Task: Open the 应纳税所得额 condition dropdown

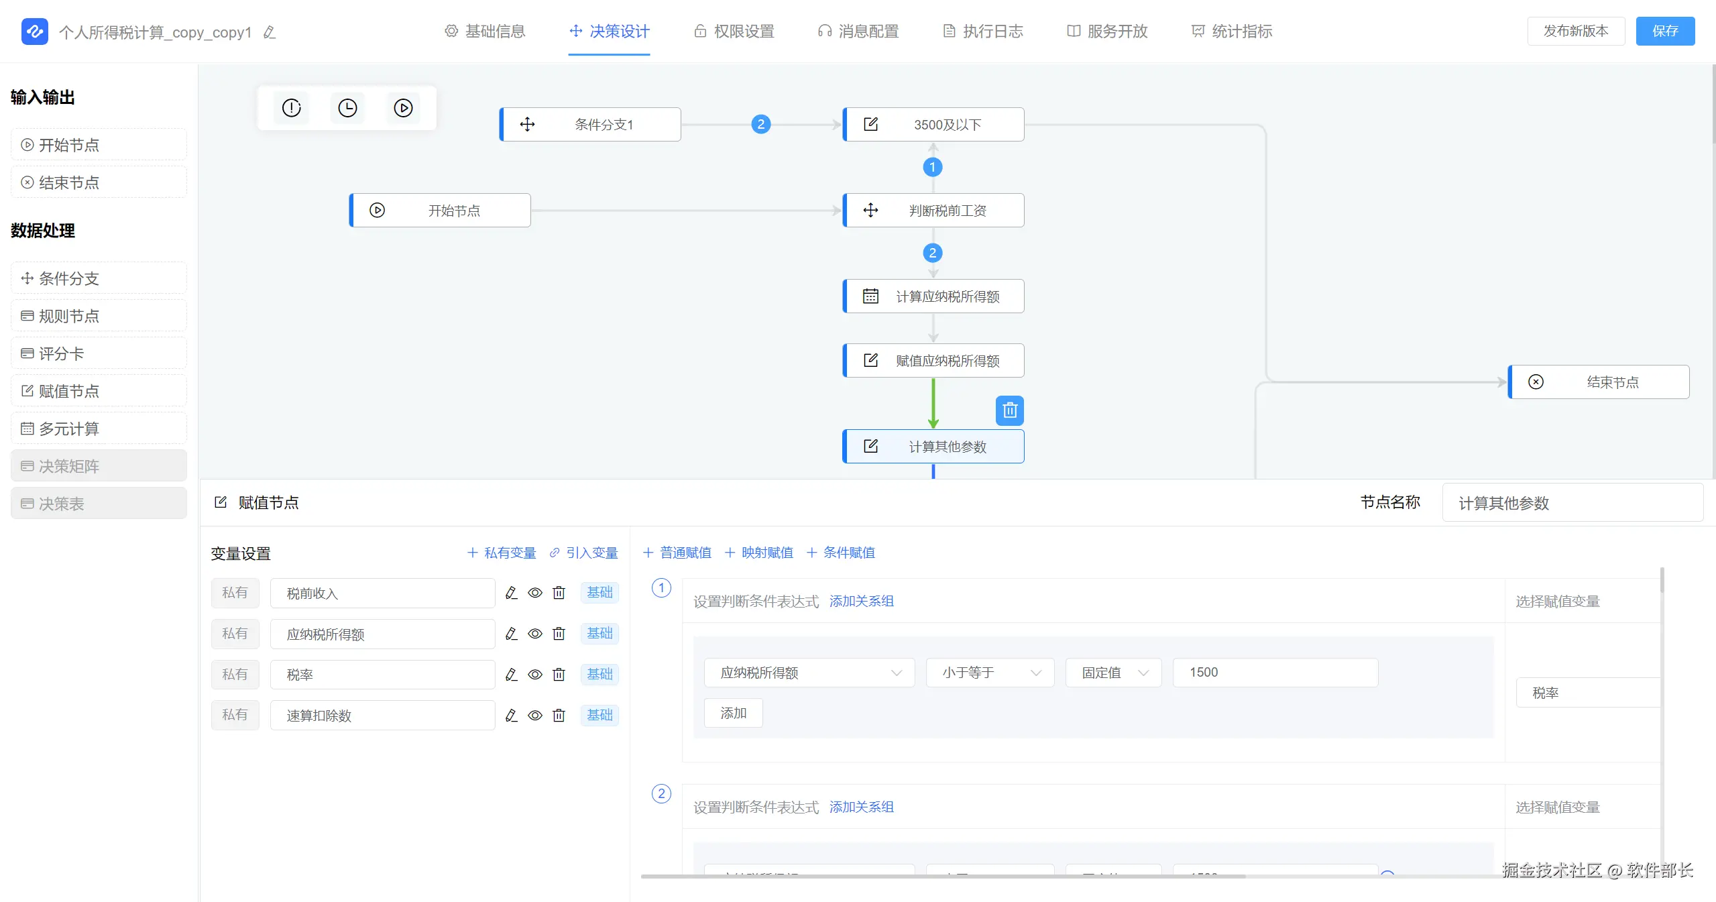Action: 809,673
